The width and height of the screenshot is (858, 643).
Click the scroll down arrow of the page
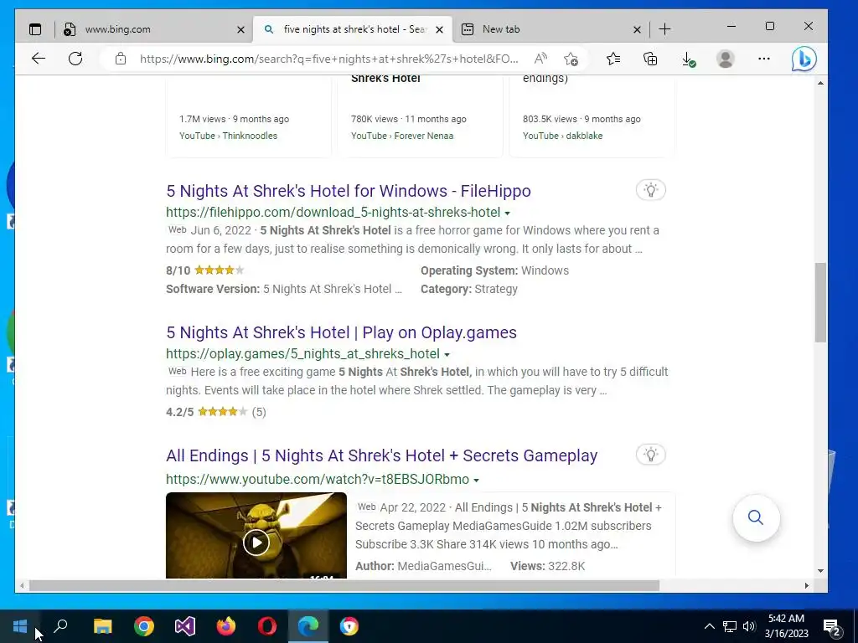pos(820,571)
